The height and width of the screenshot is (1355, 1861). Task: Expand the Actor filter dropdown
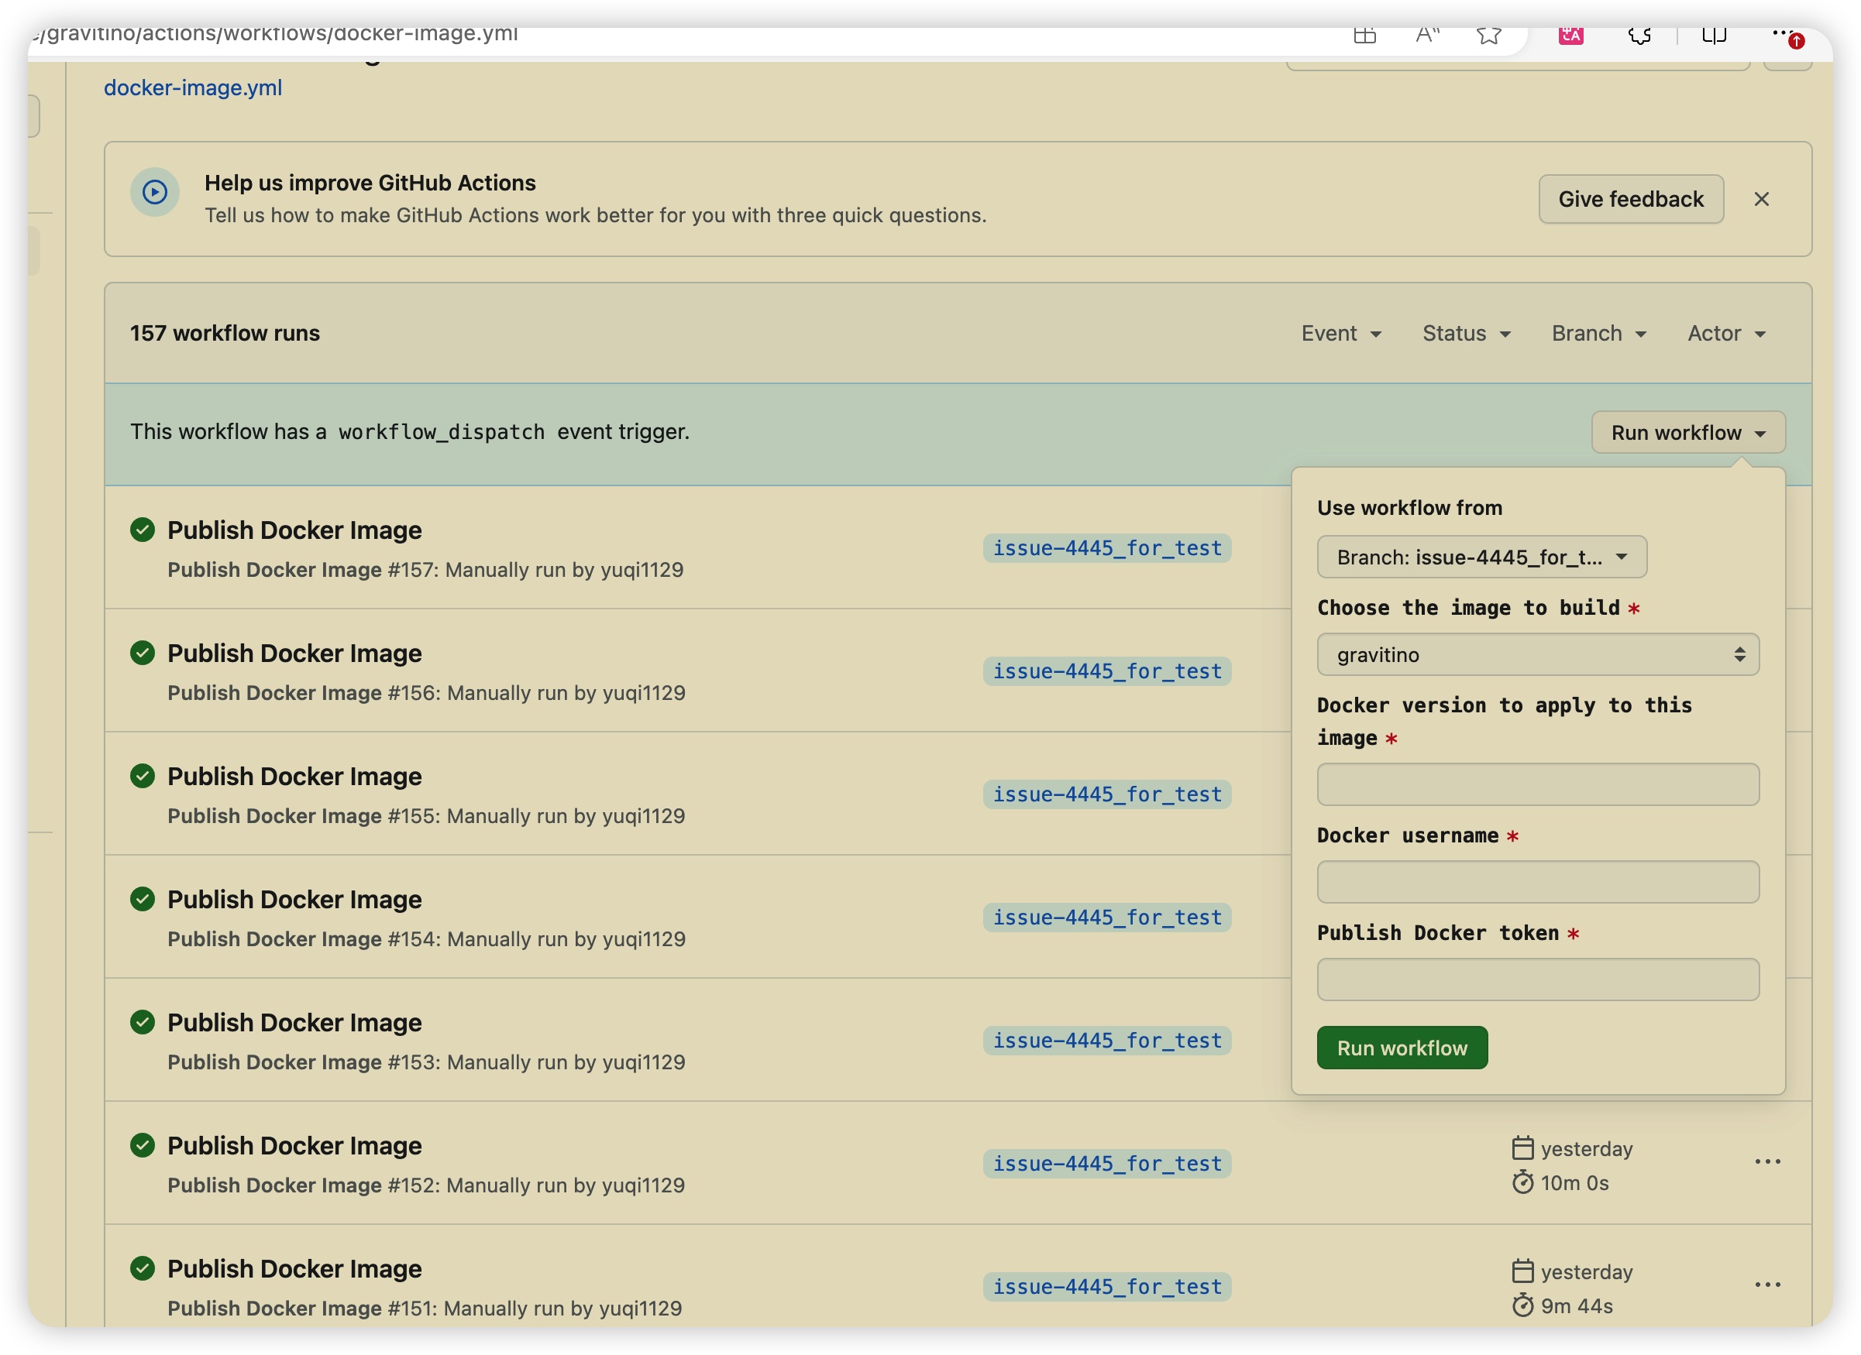(x=1725, y=333)
